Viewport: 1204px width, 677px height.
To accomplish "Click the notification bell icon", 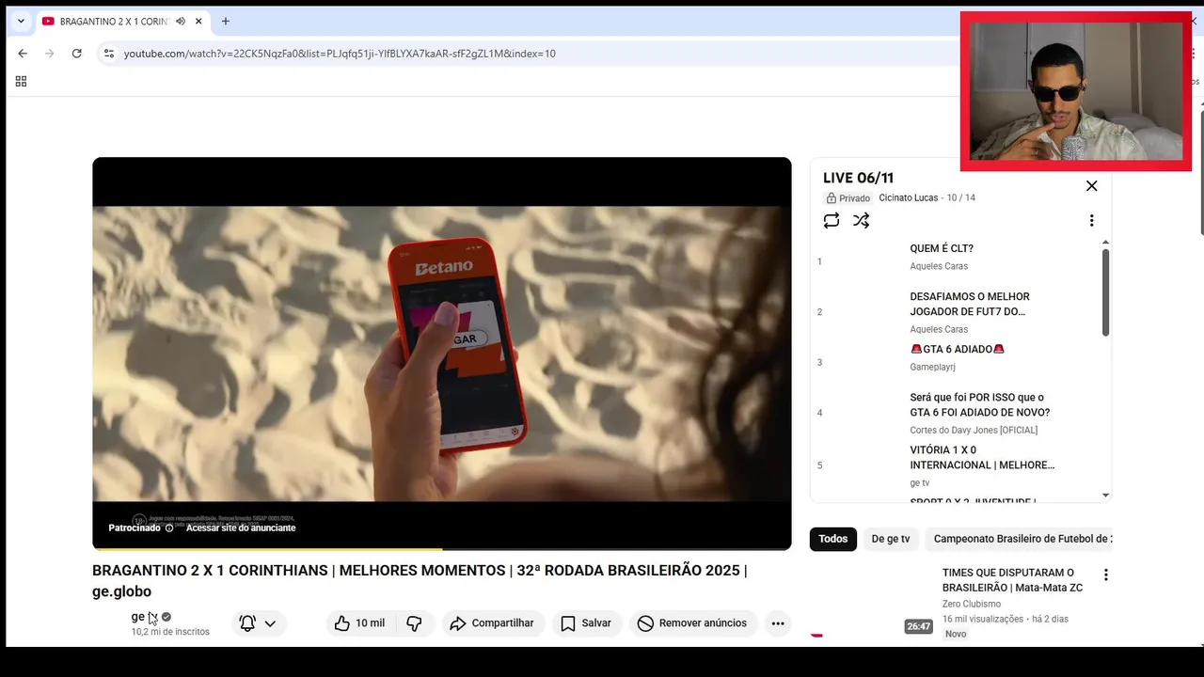I will (247, 623).
